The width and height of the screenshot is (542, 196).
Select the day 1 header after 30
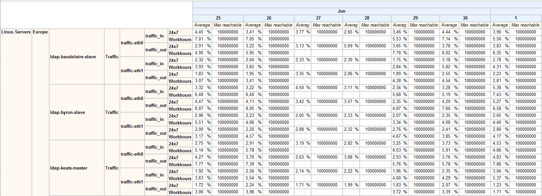click(515, 18)
